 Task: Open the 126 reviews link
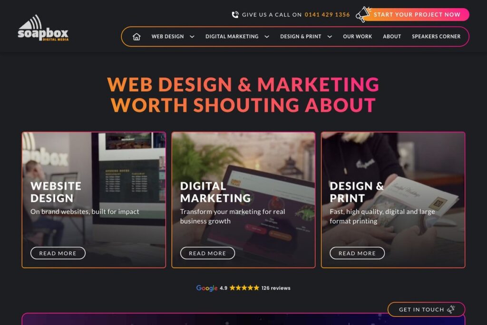(x=276, y=288)
